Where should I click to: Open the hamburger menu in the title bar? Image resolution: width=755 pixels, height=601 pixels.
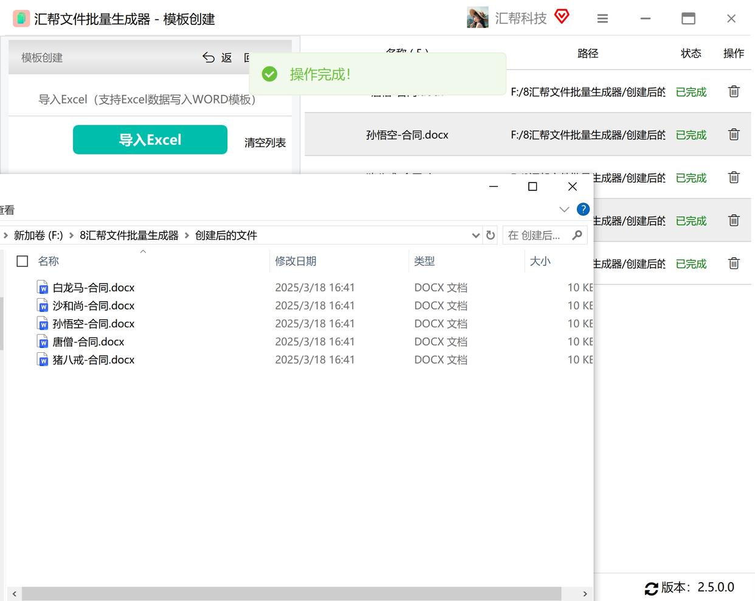point(602,19)
